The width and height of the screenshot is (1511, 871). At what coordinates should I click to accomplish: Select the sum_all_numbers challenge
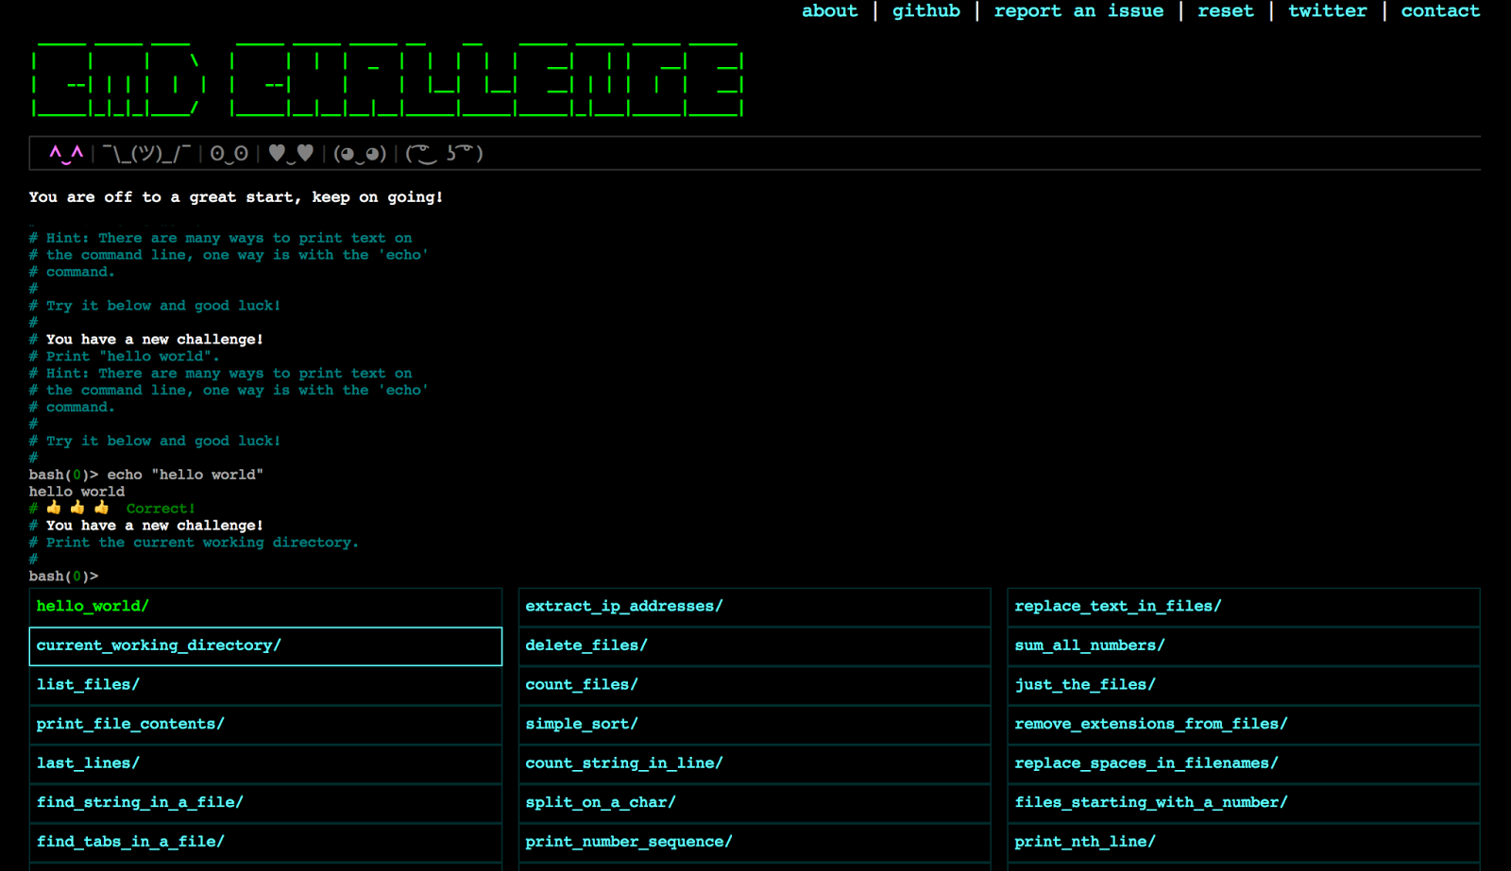point(1088,645)
